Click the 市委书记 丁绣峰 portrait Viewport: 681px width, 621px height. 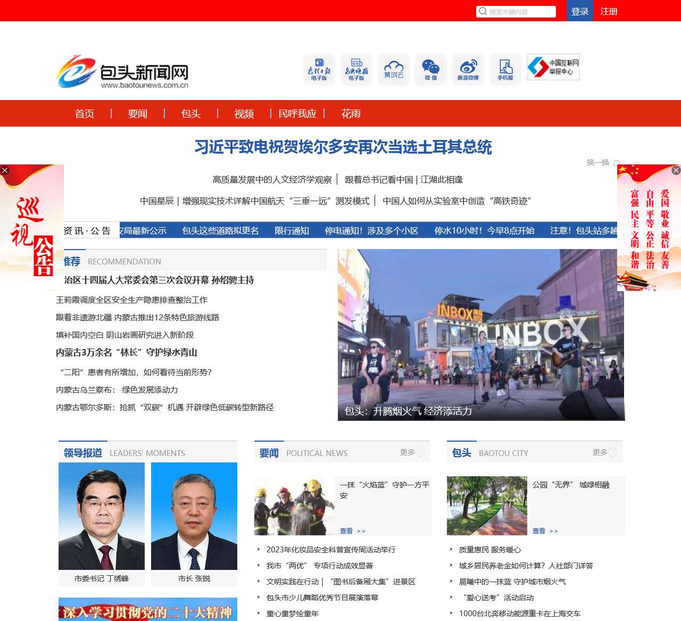[102, 516]
